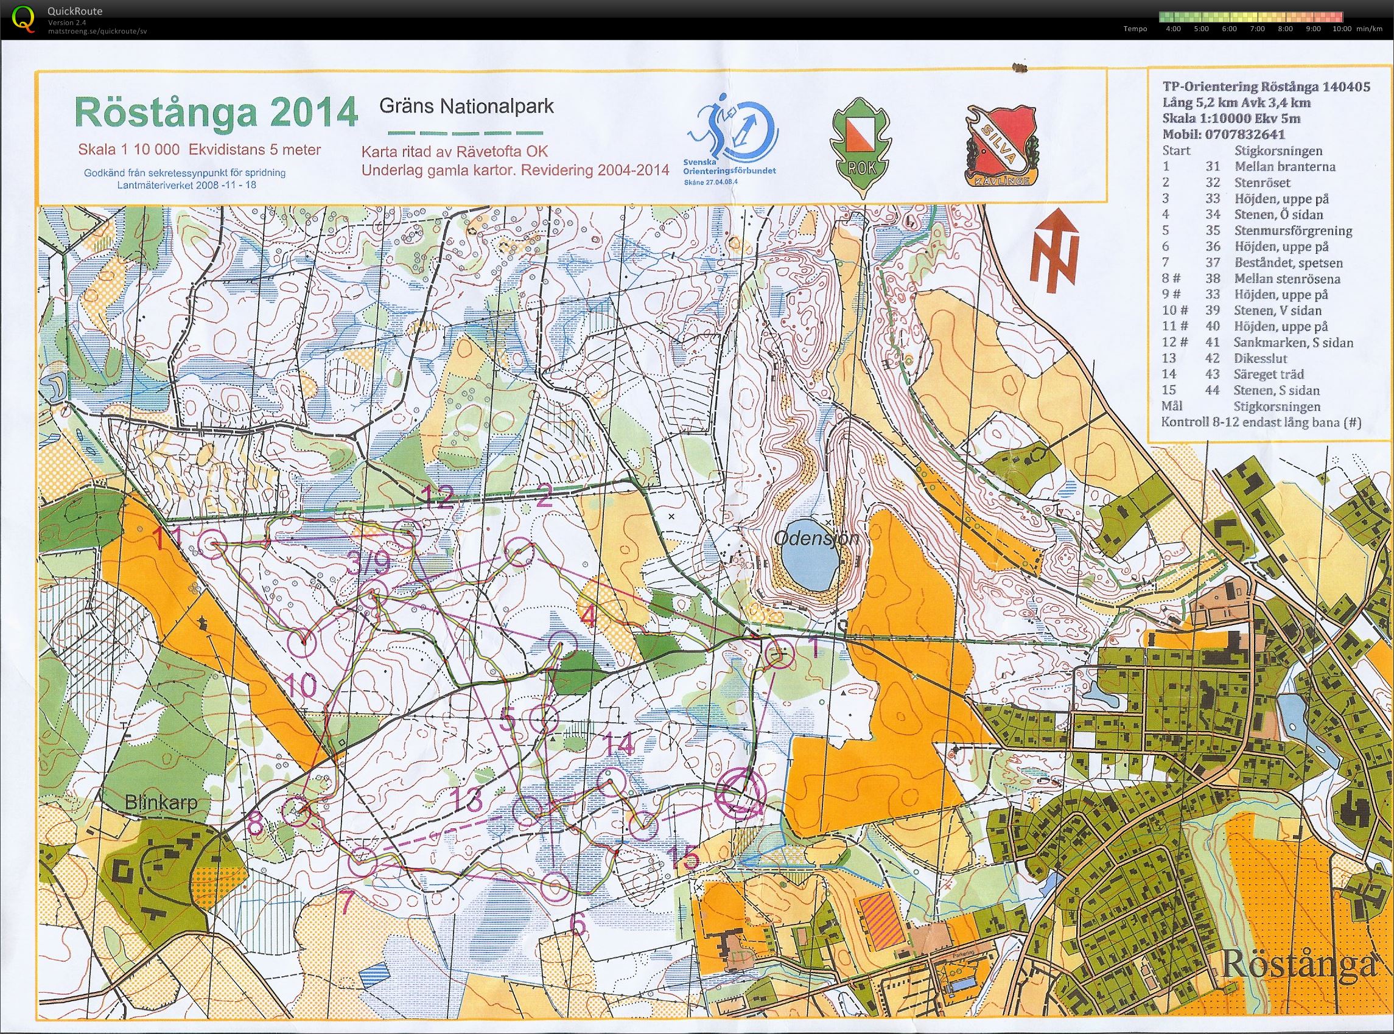The width and height of the screenshot is (1394, 1034).
Task: Click the row 12 # 41 Sankmarken, S sidan
Action: point(1257,343)
